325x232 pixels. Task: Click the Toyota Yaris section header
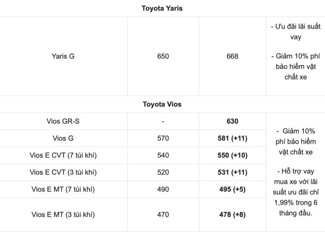point(162,8)
